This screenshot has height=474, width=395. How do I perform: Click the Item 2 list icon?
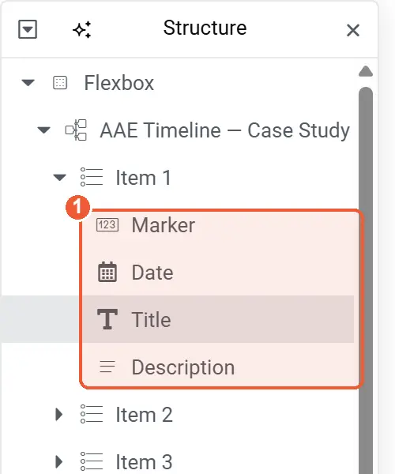coord(92,414)
